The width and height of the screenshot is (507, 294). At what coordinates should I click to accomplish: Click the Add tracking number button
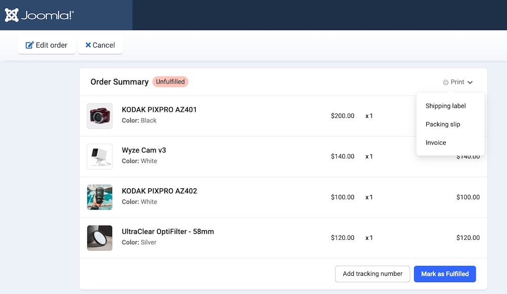[x=372, y=274]
